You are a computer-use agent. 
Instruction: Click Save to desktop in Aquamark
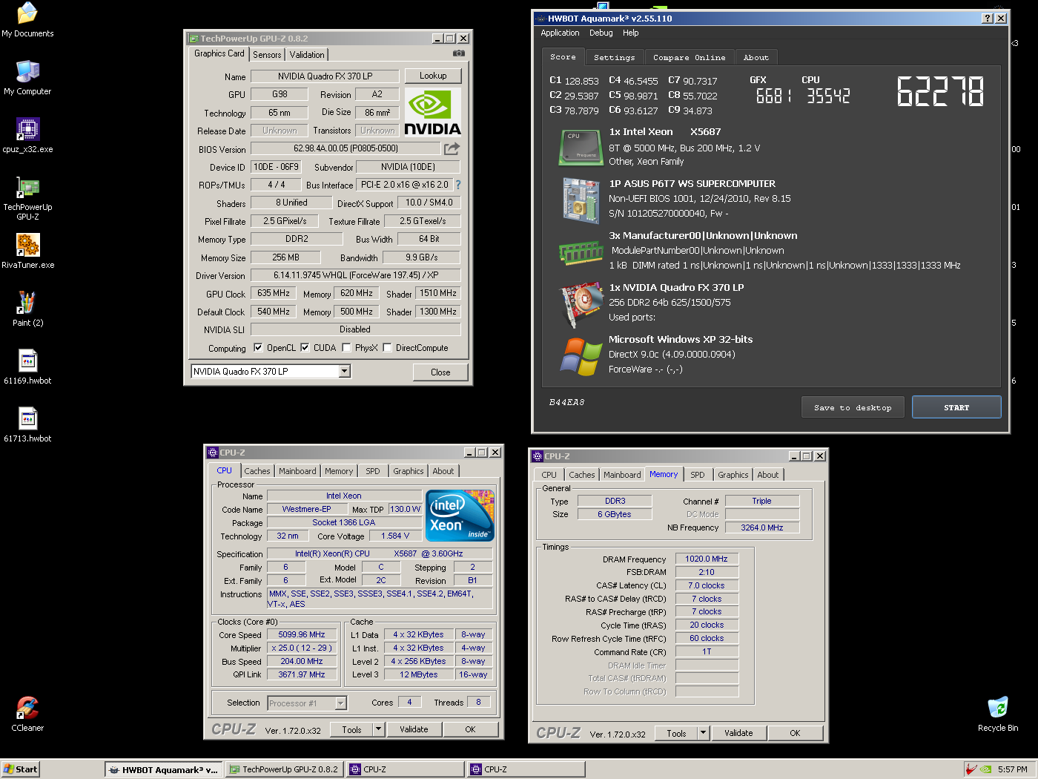pos(853,407)
